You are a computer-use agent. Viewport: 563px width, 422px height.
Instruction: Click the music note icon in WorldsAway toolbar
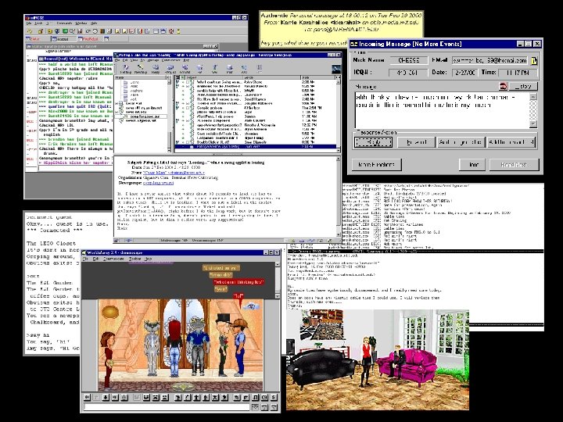[255, 397]
